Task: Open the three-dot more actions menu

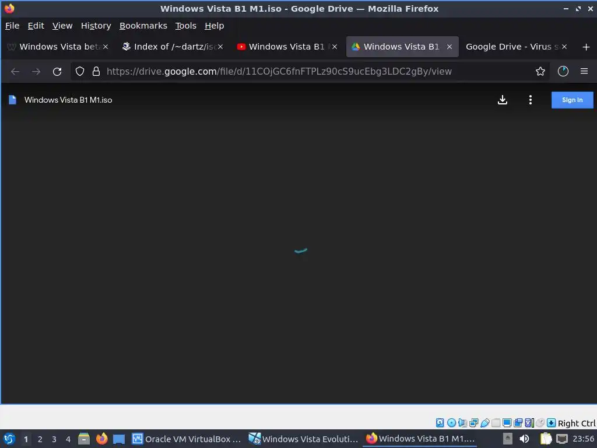Action: [530, 100]
